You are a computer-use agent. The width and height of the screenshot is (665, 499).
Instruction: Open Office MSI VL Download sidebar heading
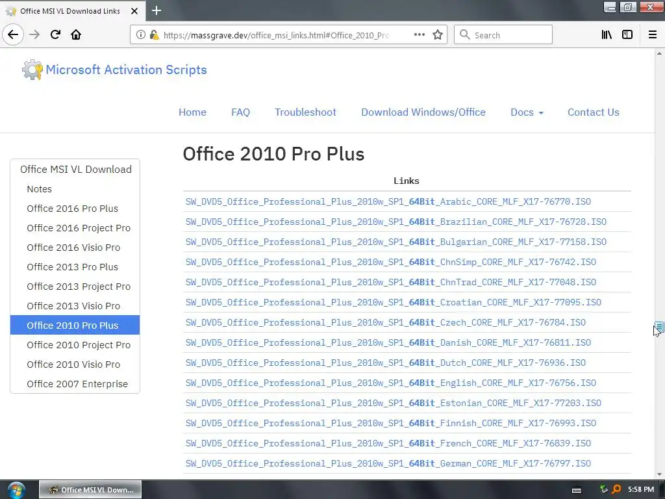pyautogui.click(x=76, y=170)
